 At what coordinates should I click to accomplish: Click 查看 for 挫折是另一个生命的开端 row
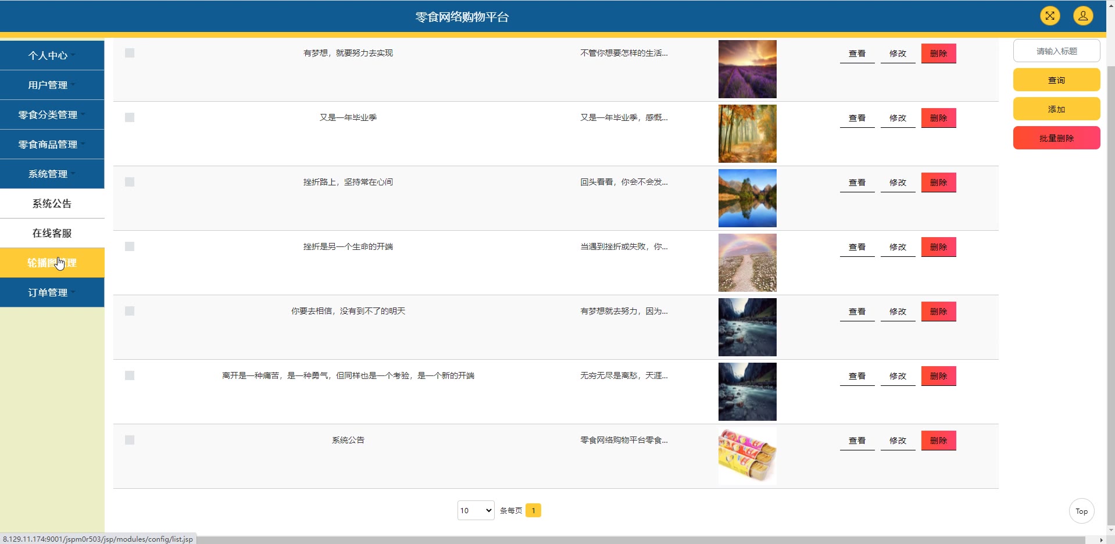857,247
